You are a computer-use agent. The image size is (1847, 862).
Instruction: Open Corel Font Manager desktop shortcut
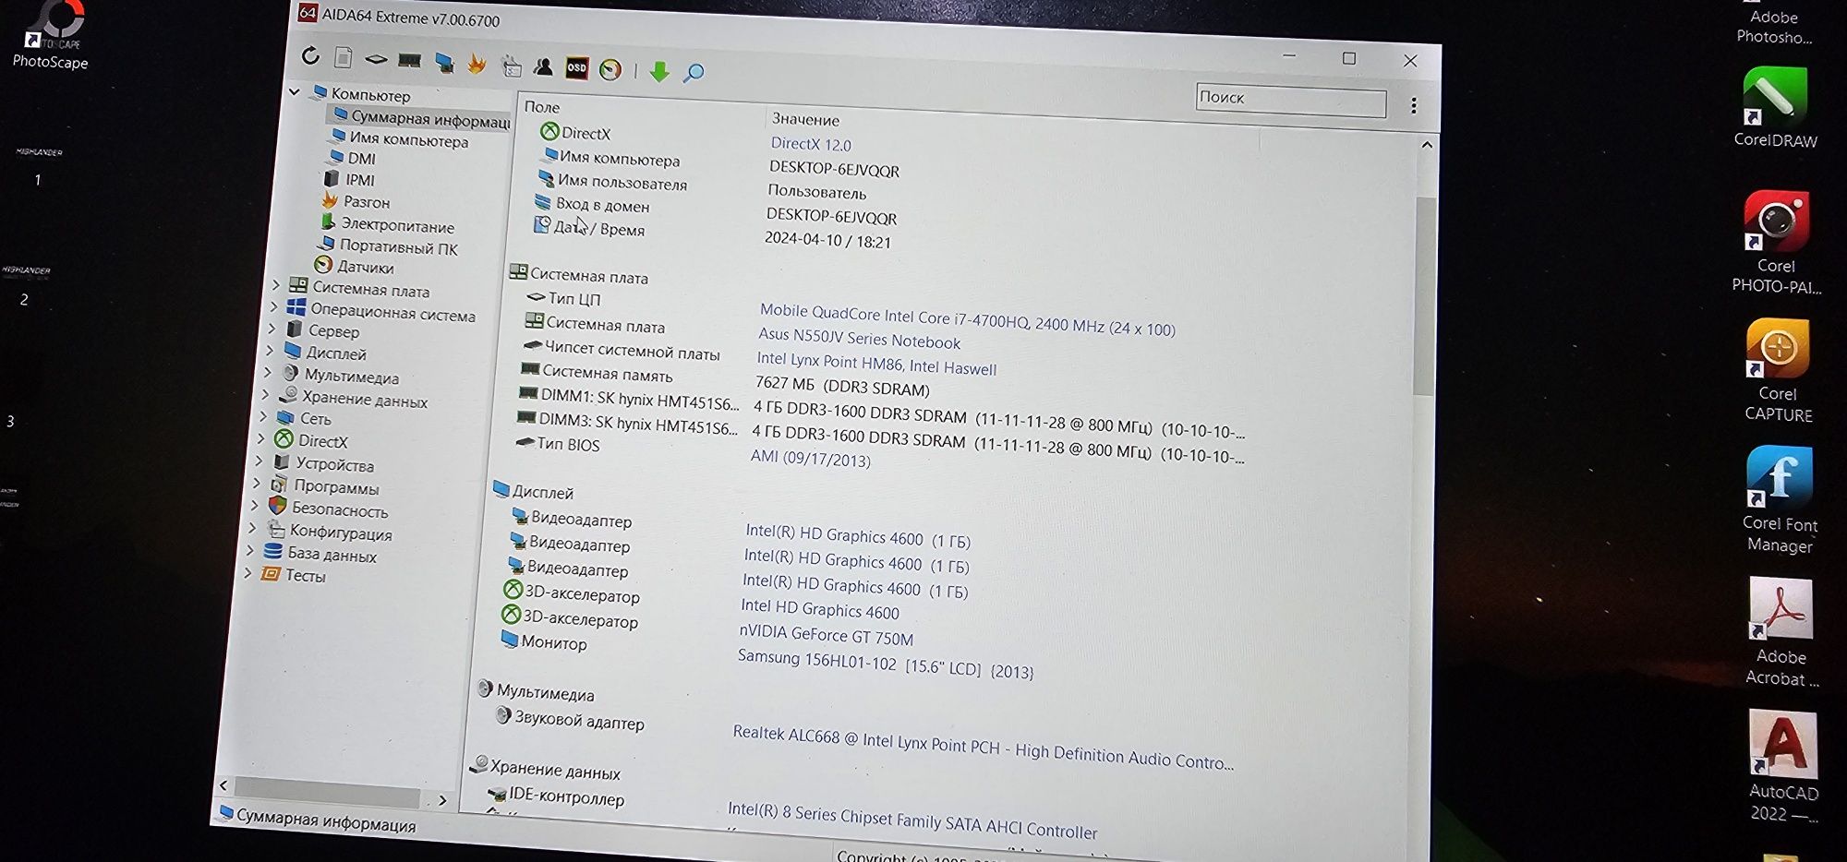pos(1780,500)
